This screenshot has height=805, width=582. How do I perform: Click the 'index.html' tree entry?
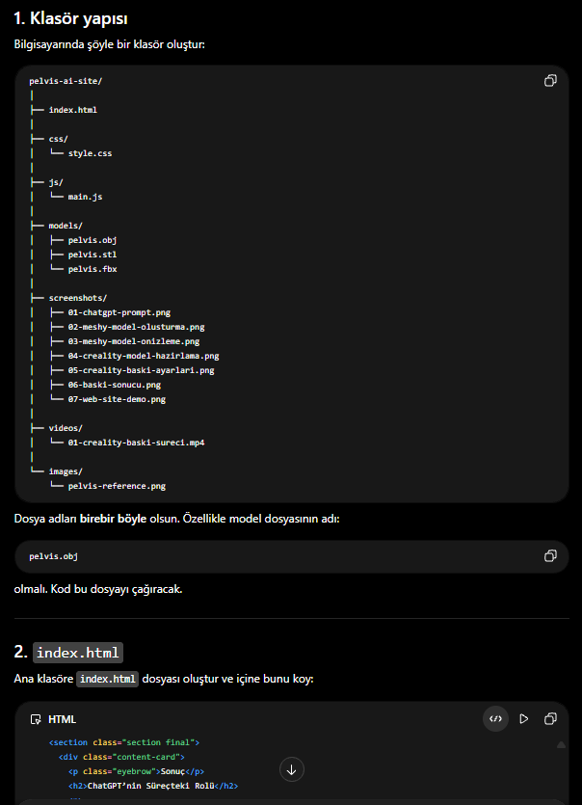click(73, 110)
